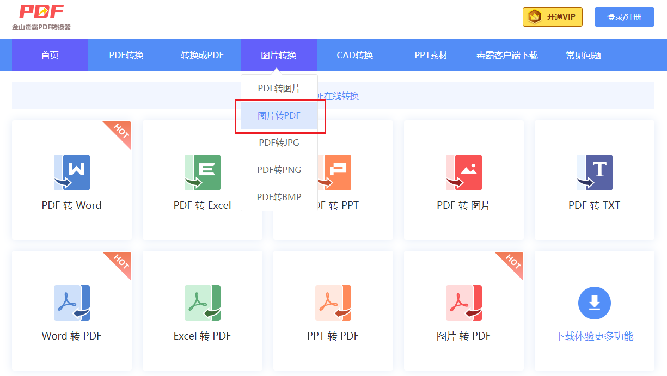Select the PDF 转 Word conversion icon

pos(71,172)
